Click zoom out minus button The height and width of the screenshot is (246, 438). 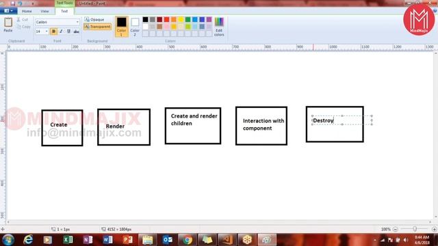[396, 230]
